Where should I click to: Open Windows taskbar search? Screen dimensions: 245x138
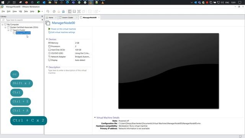tap(8, 2)
